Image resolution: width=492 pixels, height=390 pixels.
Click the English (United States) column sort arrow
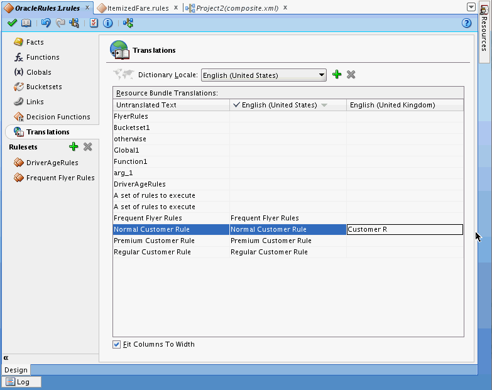[x=324, y=106]
